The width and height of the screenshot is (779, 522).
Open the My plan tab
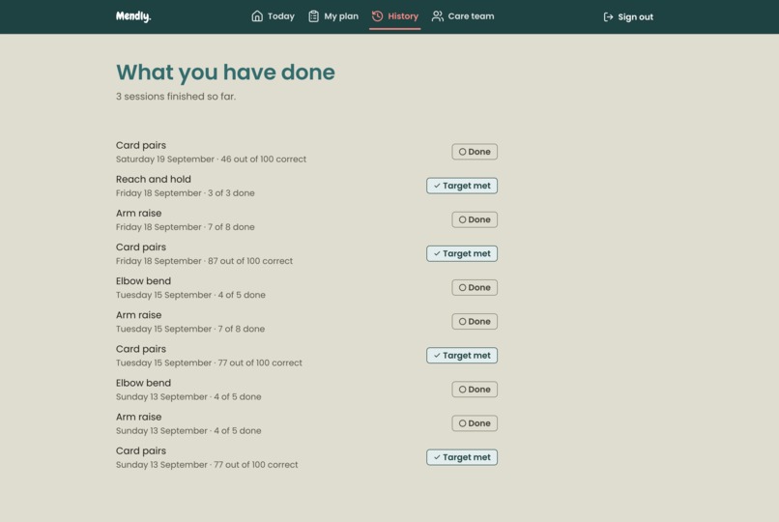[333, 16]
